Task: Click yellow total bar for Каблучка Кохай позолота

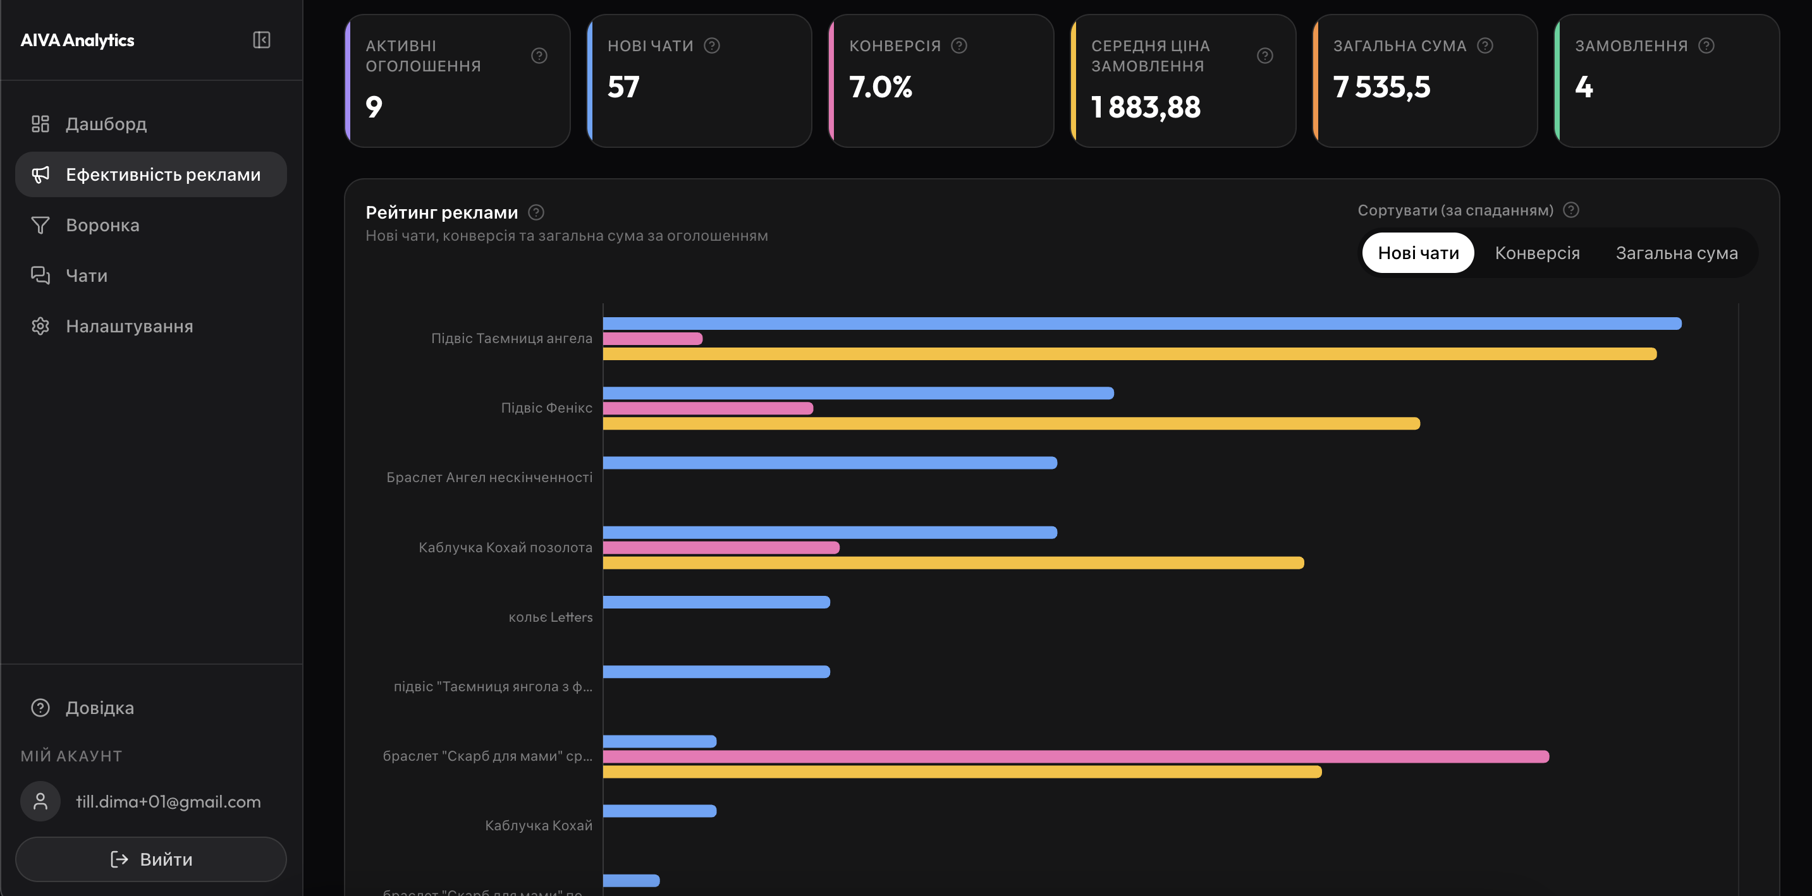Action: click(953, 563)
